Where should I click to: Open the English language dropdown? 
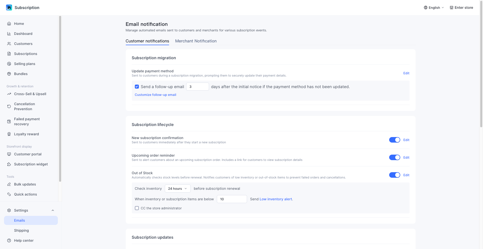[x=434, y=8]
